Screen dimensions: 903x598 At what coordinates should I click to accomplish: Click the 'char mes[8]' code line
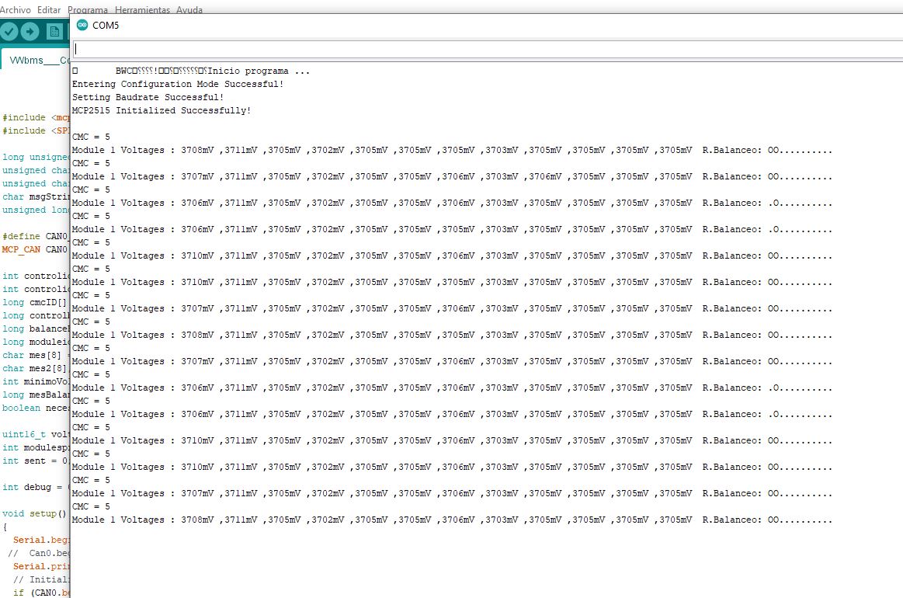point(36,356)
